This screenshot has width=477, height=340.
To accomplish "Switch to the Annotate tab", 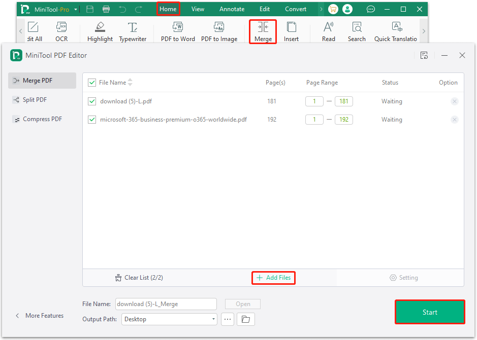I will click(x=232, y=9).
